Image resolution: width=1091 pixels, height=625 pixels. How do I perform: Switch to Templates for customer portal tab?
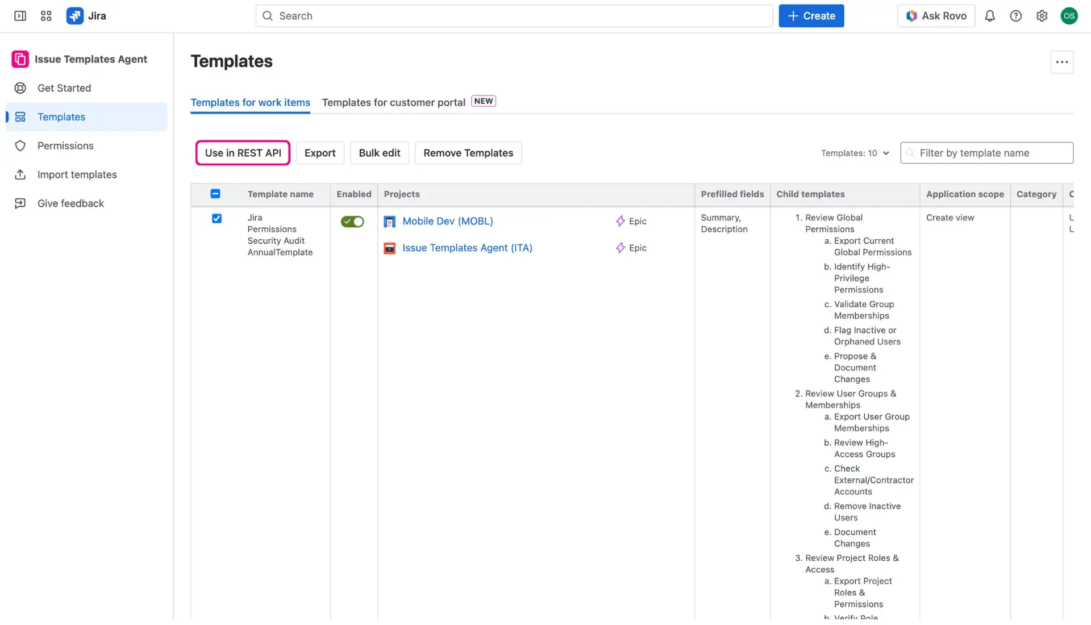coord(394,102)
